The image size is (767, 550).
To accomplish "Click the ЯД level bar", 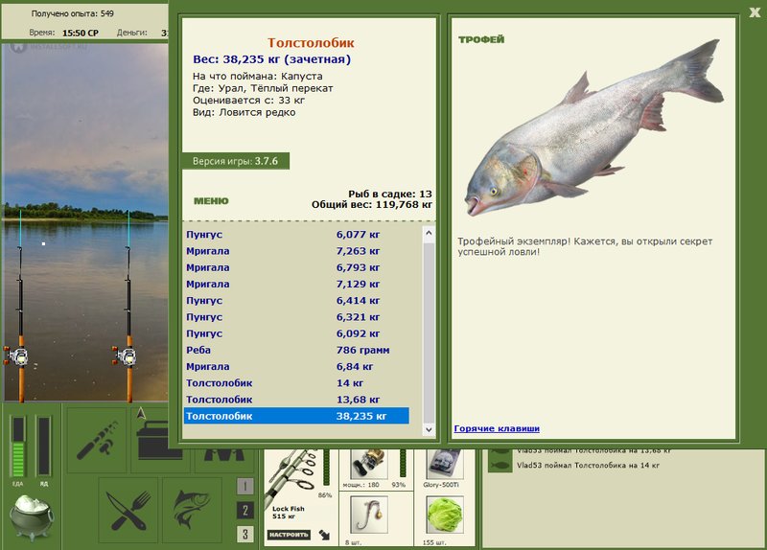I will coord(43,447).
